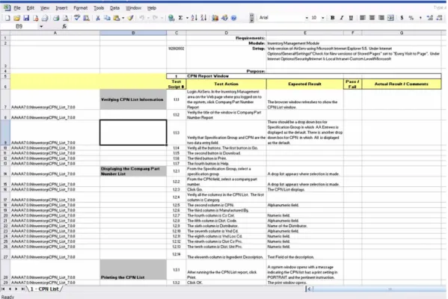Copy the selection using Copy icon
Screen dimensions: 448x299
(x=107, y=18)
